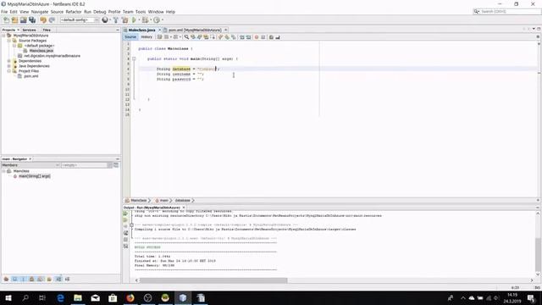Image resolution: width=542 pixels, height=305 pixels.
Task: Click the MainClass breadcrumb
Action: tap(138, 201)
